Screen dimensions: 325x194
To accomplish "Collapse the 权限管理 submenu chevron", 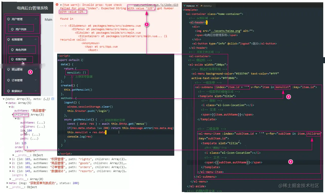I will 36,39.
